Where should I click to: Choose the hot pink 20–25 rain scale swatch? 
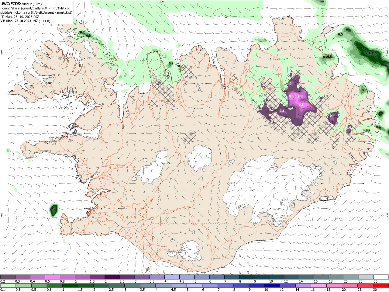349,286
